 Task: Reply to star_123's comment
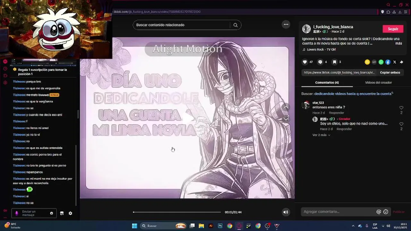(337, 113)
